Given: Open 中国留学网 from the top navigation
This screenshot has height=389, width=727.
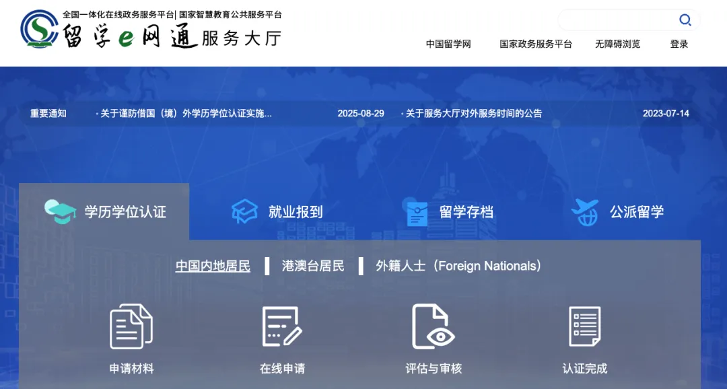Looking at the screenshot, I should point(448,44).
